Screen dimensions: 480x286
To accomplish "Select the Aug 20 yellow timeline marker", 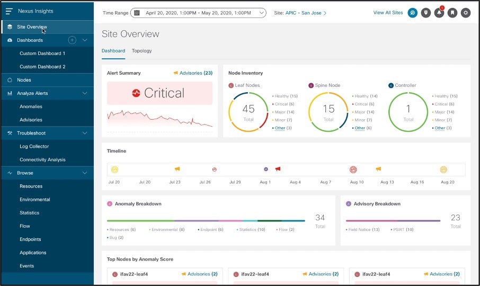I will pos(443,169).
